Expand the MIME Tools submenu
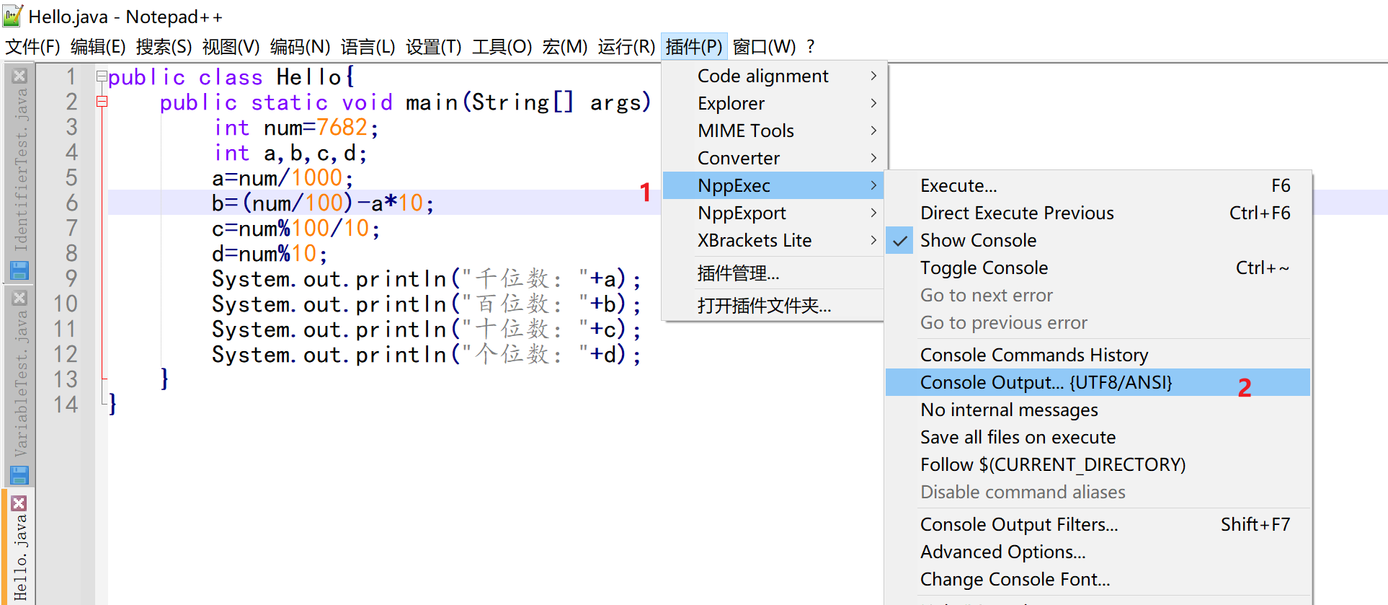This screenshot has width=1388, height=605. click(x=773, y=131)
